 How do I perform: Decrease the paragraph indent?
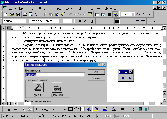[136, 21]
